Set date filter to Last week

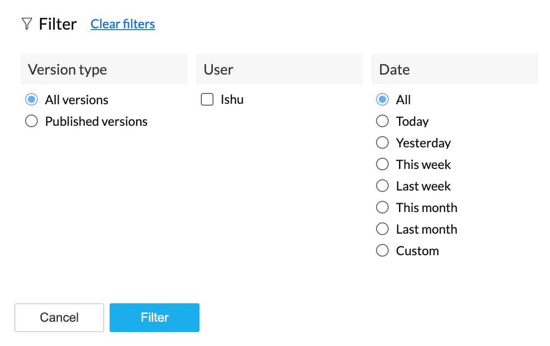382,186
